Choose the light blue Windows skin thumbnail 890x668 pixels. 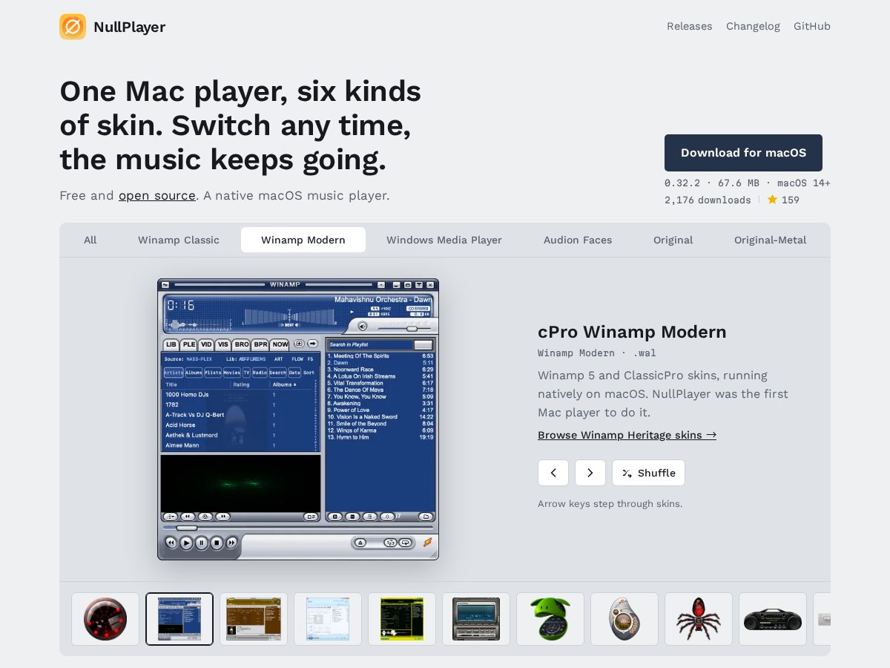click(x=328, y=619)
